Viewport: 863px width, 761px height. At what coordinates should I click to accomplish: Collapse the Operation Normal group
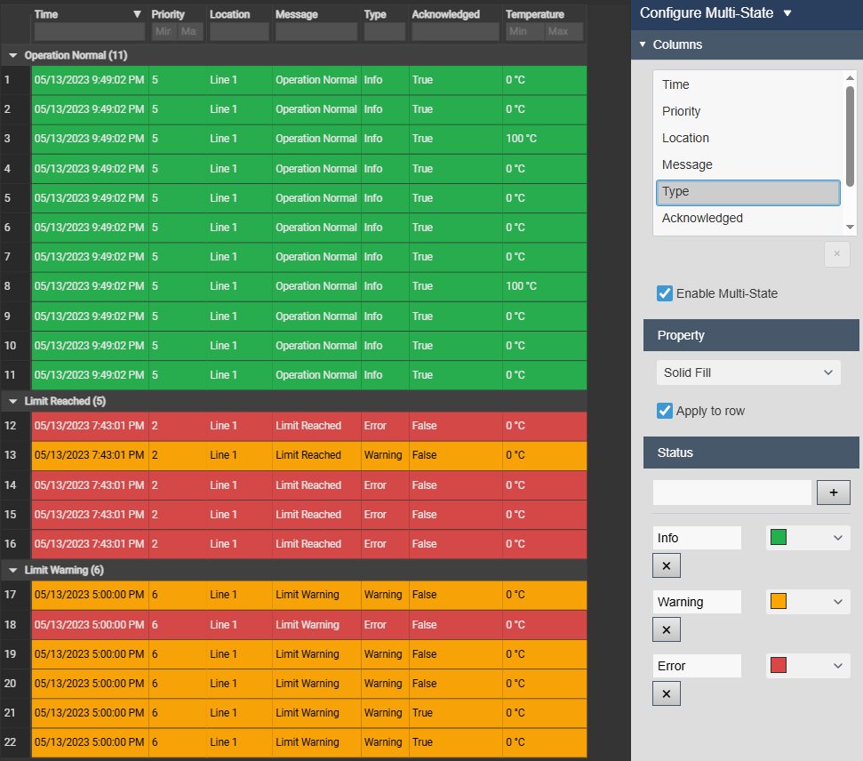tap(12, 55)
